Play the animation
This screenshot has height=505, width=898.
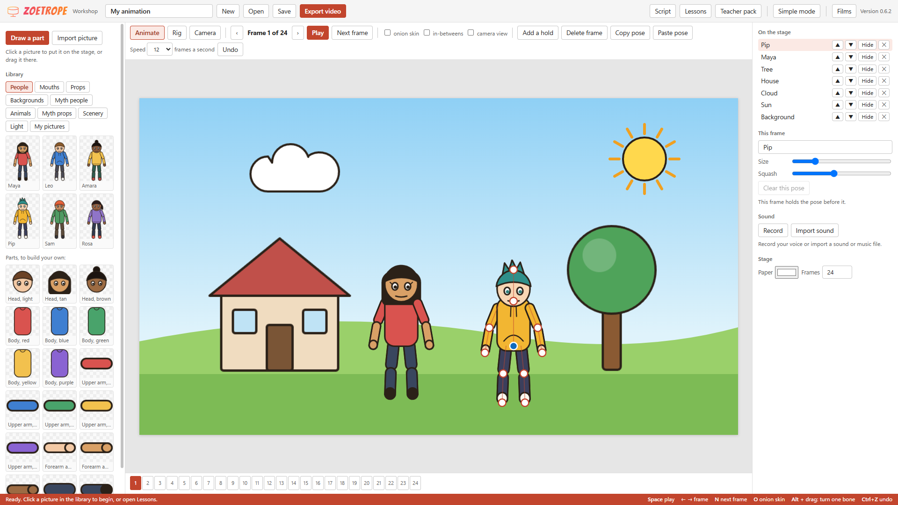tap(318, 33)
